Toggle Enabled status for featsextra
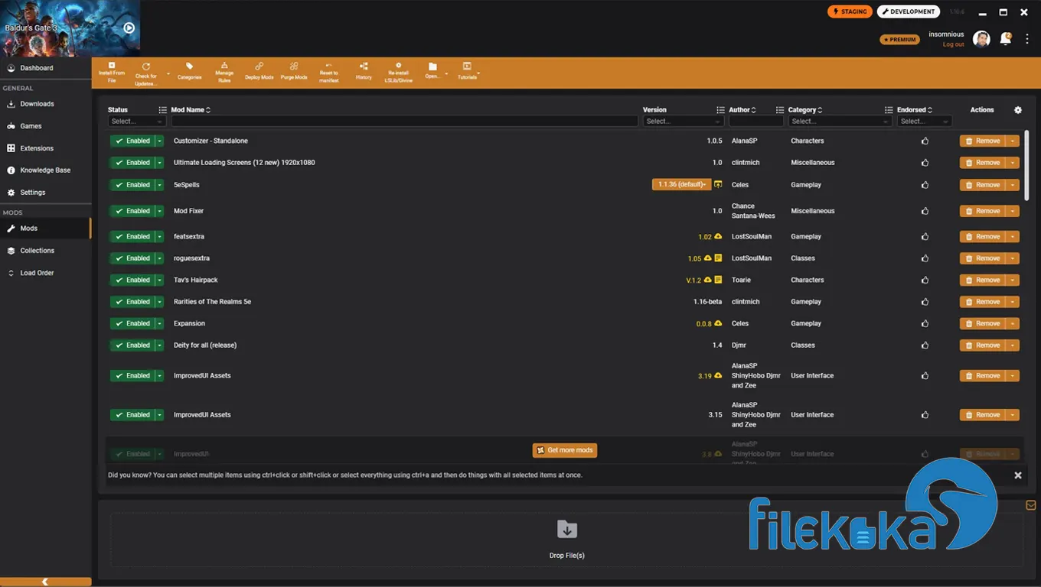The height and width of the screenshot is (587, 1041). pyautogui.click(x=132, y=237)
